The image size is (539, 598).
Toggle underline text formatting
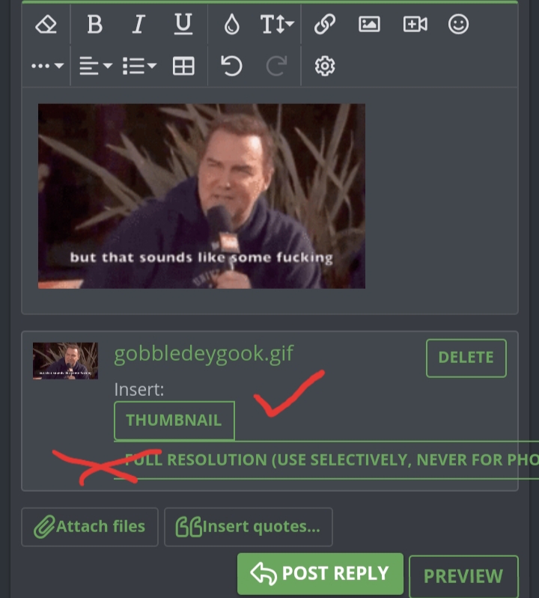tap(183, 25)
